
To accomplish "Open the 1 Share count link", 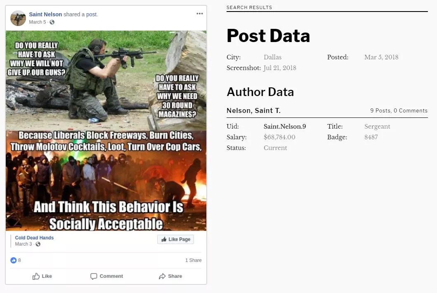I will coord(193,260).
